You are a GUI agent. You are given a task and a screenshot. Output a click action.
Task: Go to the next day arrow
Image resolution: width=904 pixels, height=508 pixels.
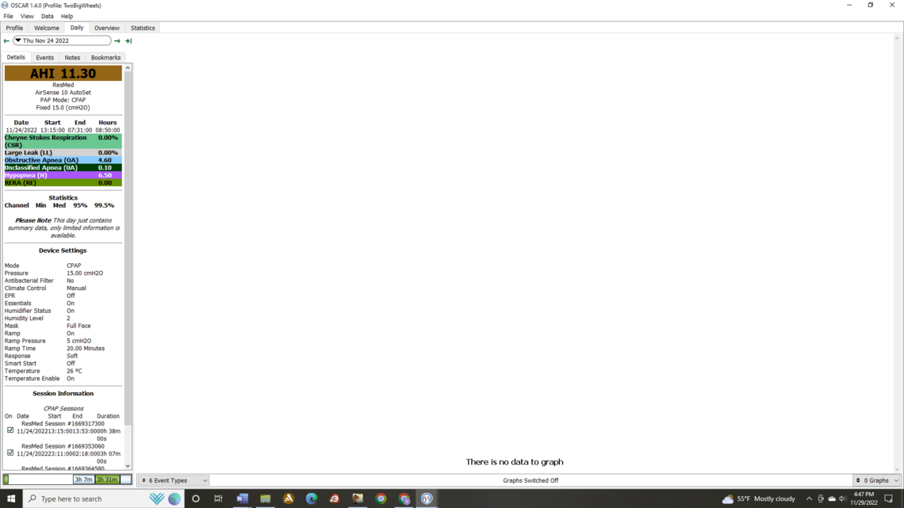point(117,41)
